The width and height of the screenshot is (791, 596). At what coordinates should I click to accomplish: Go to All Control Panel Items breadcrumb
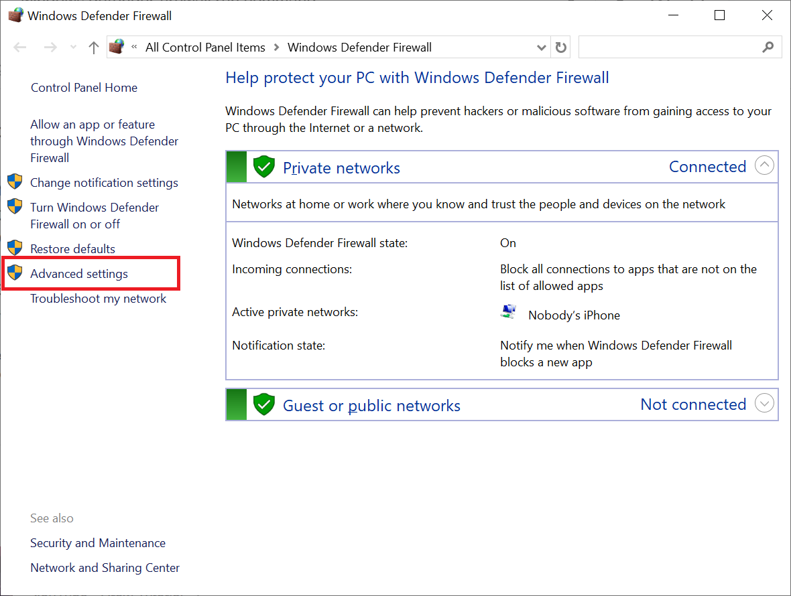[x=205, y=47]
